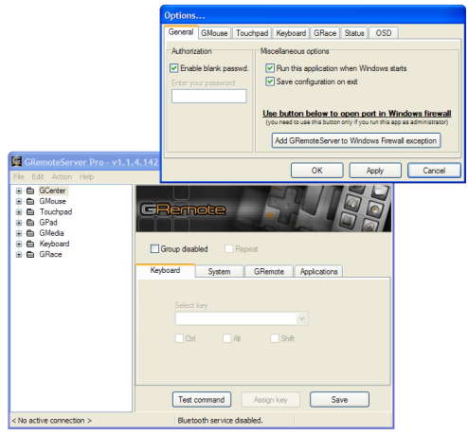Select the GPad tree item label

tap(48, 223)
